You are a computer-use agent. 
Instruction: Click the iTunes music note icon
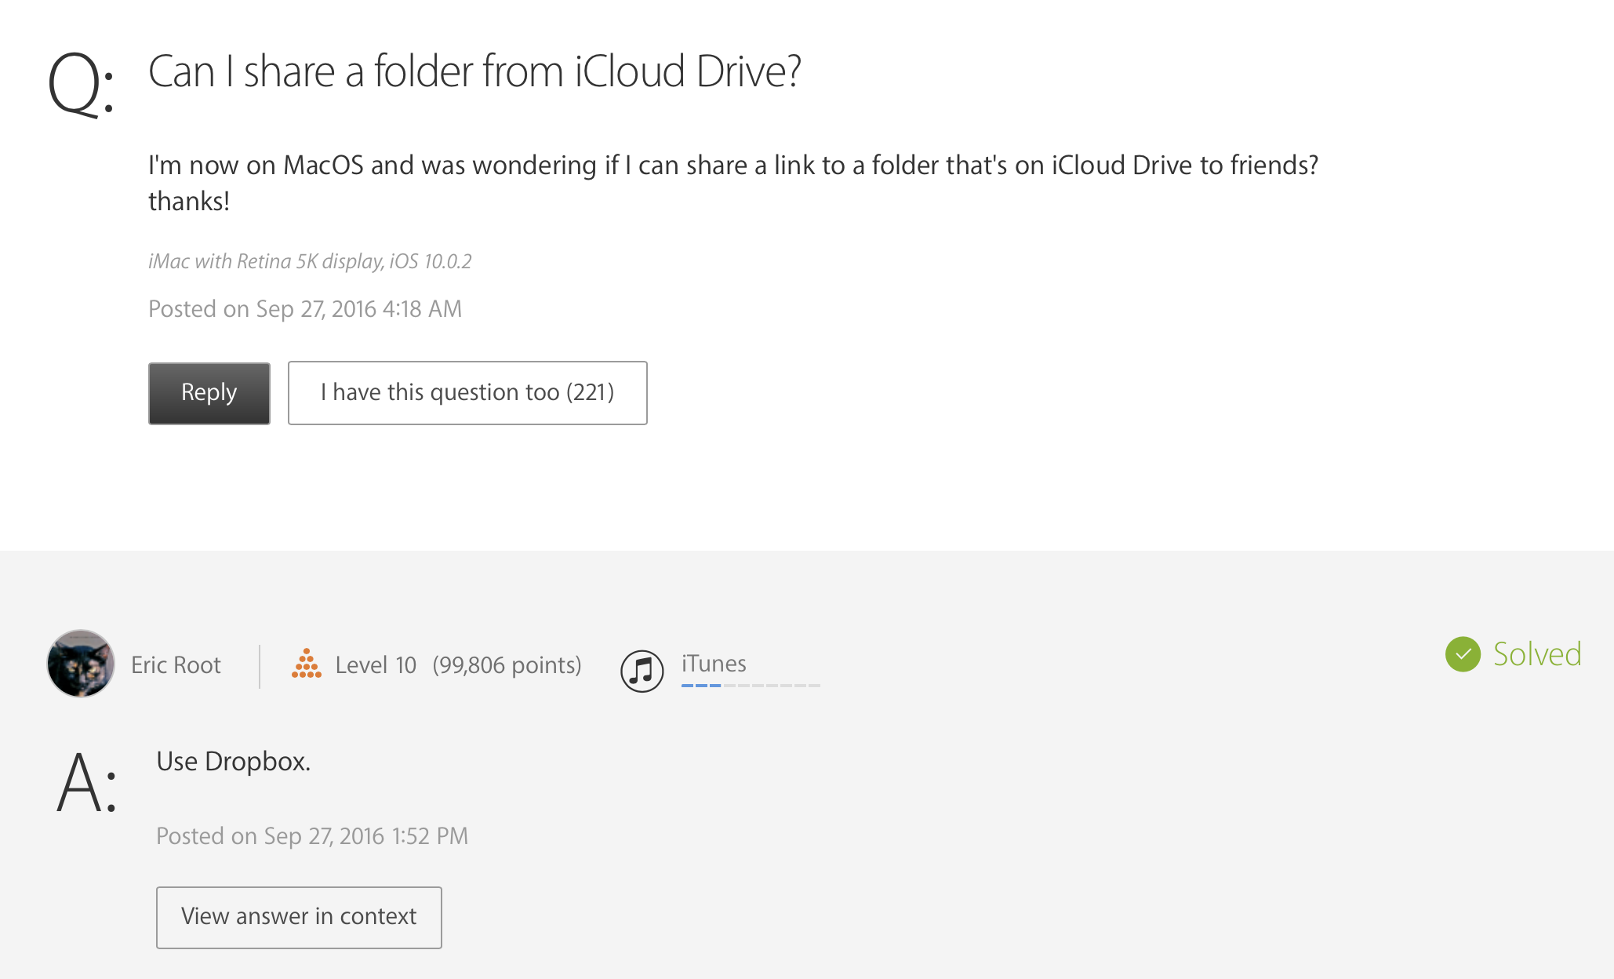coord(642,671)
